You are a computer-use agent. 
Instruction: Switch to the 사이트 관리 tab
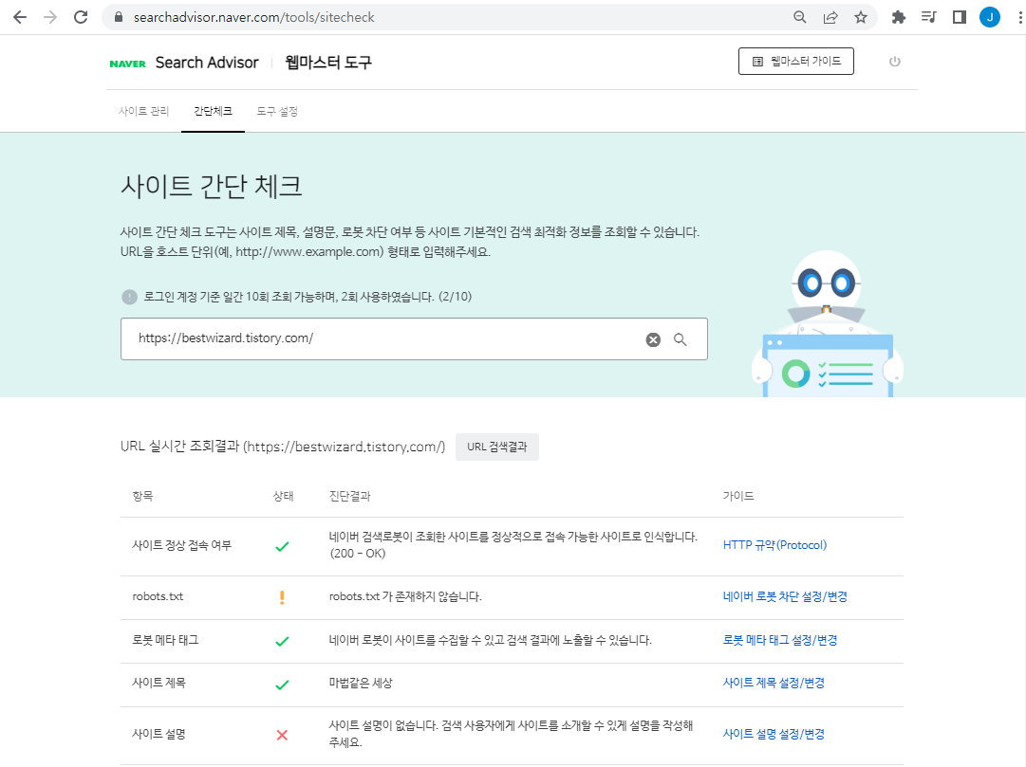(143, 110)
